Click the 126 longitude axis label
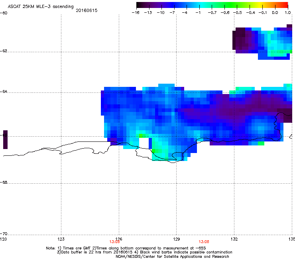Screen dimensions: 295x259 119,239
